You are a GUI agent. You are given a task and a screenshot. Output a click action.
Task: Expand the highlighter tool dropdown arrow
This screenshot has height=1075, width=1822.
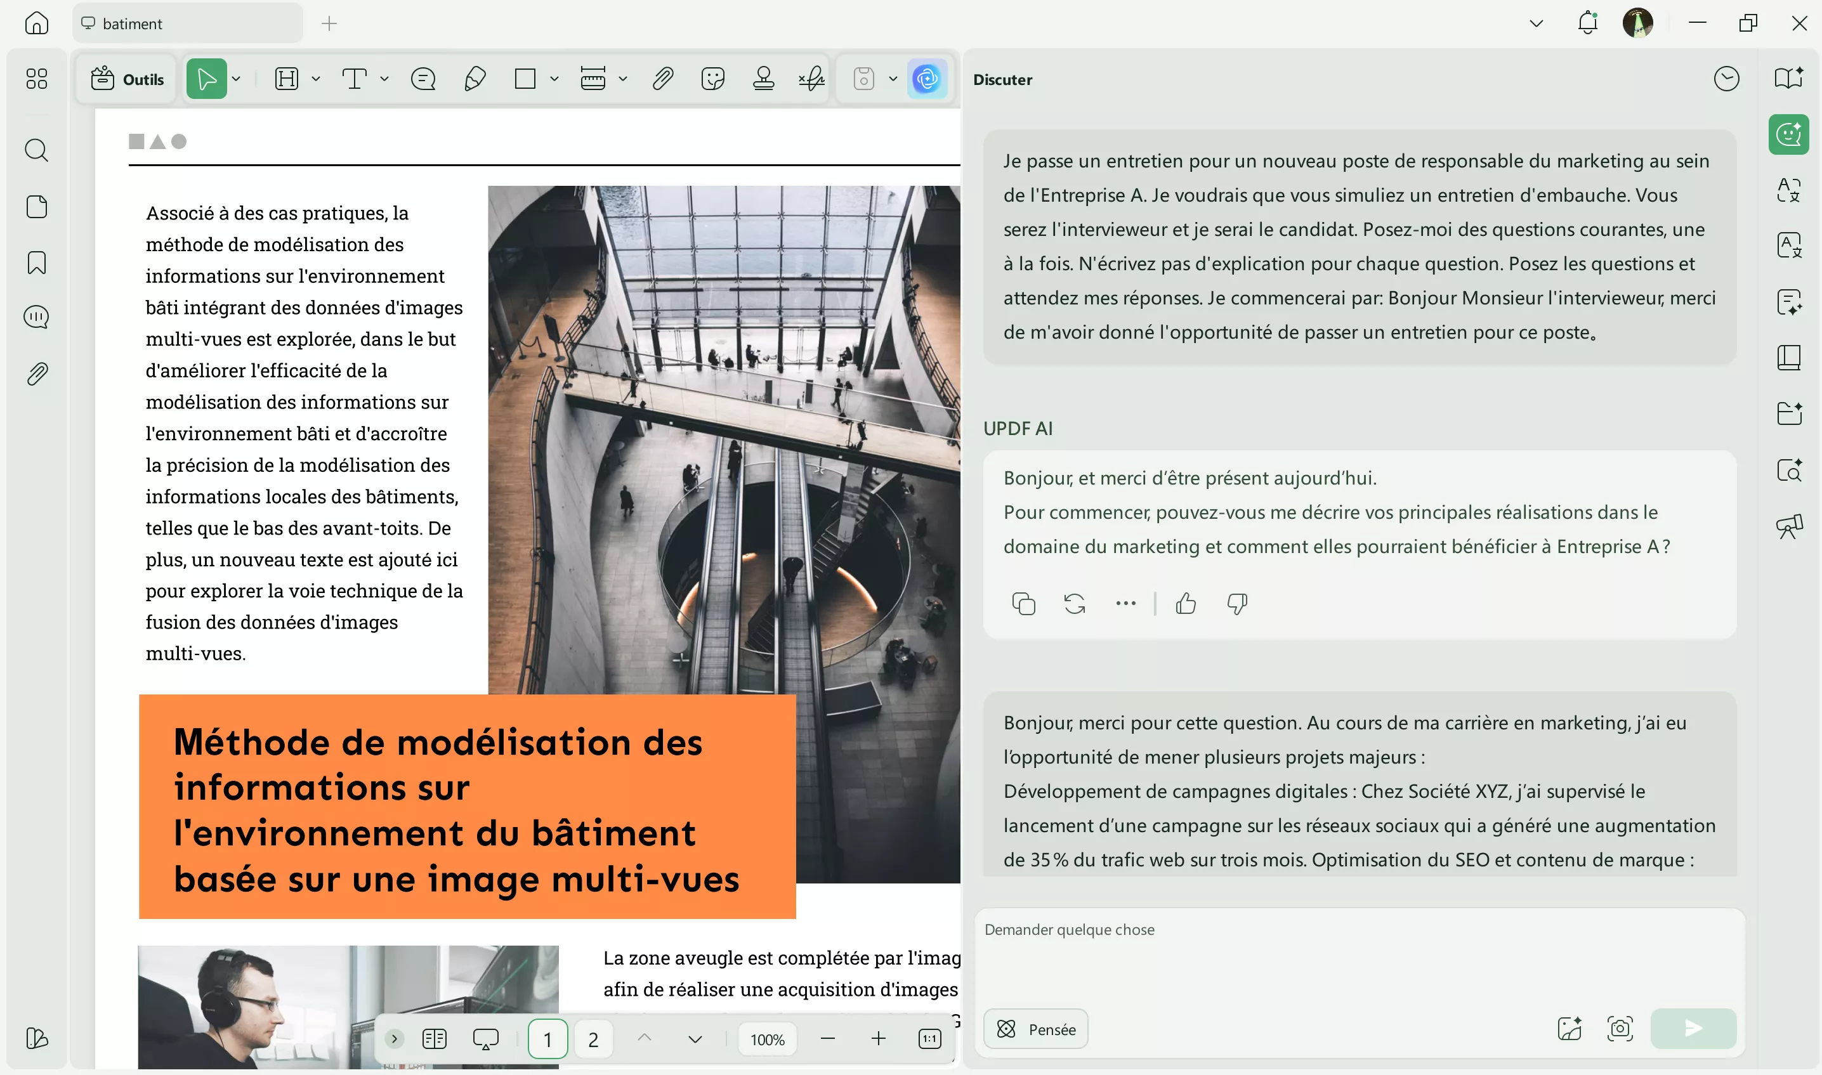[316, 78]
